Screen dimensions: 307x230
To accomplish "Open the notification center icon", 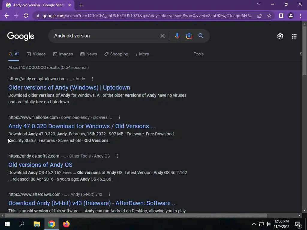I will point(297,224).
